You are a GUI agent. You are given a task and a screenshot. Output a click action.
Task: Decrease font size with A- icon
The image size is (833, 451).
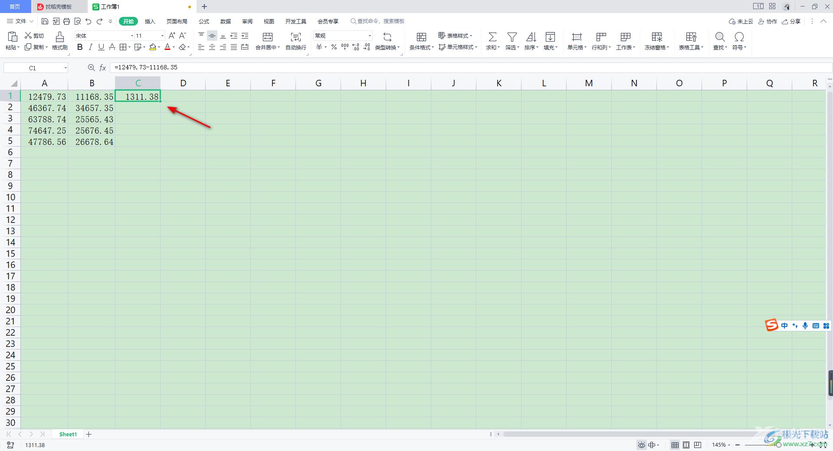(183, 36)
